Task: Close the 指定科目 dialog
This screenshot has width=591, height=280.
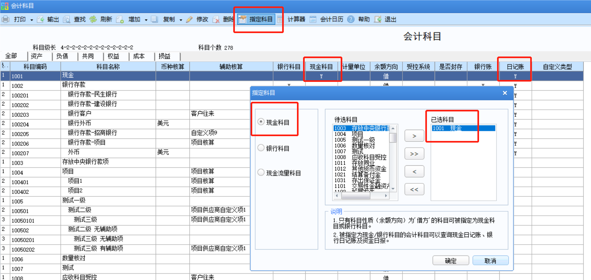Action: pos(505,93)
